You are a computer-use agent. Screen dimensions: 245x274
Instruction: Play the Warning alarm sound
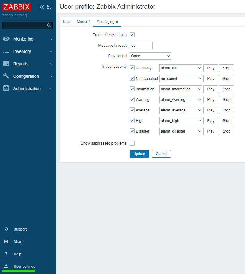click(x=210, y=100)
